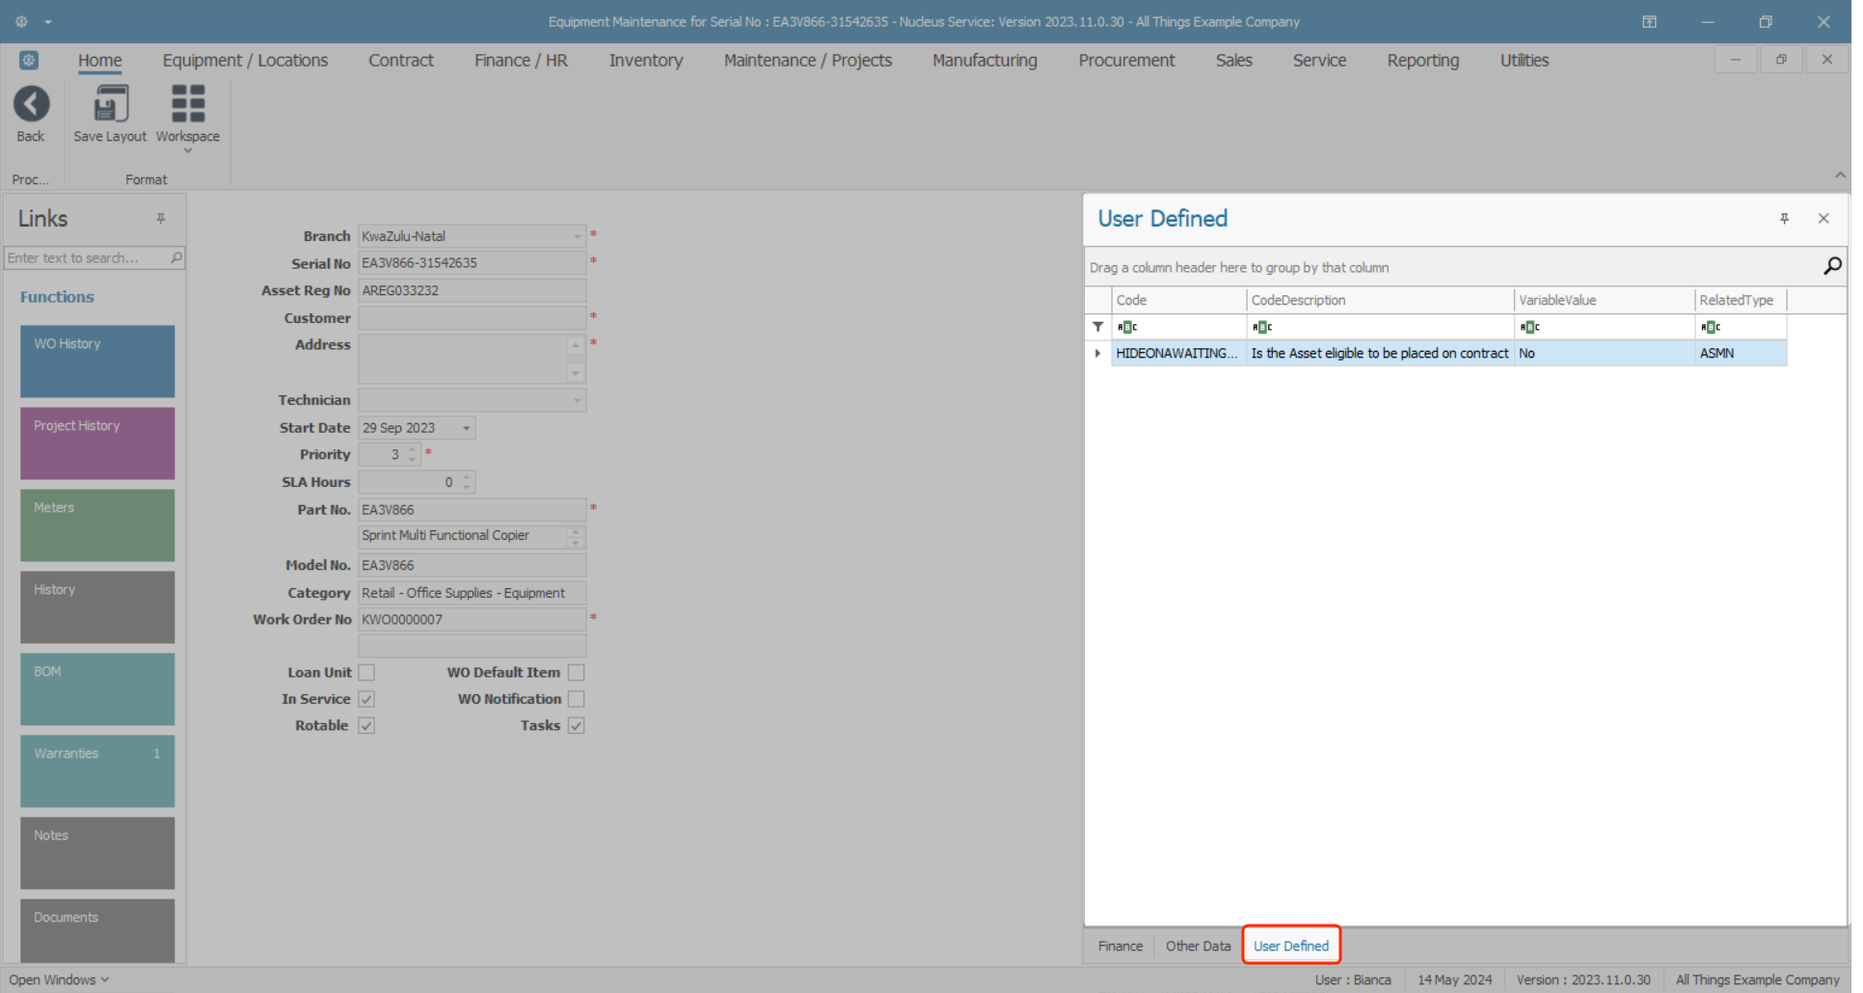Click the search magnifier in Links panel
This screenshot has width=1863, height=993.
176,258
